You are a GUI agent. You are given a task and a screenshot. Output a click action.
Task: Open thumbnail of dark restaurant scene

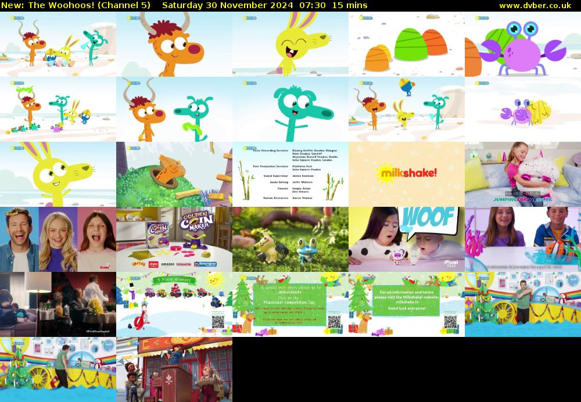coord(58,304)
